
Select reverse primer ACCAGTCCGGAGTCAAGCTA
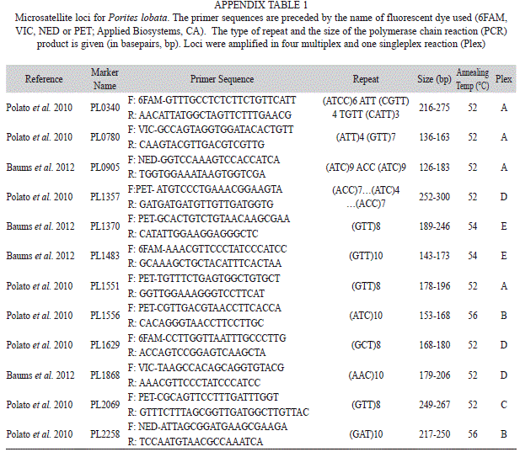[x=202, y=353]
